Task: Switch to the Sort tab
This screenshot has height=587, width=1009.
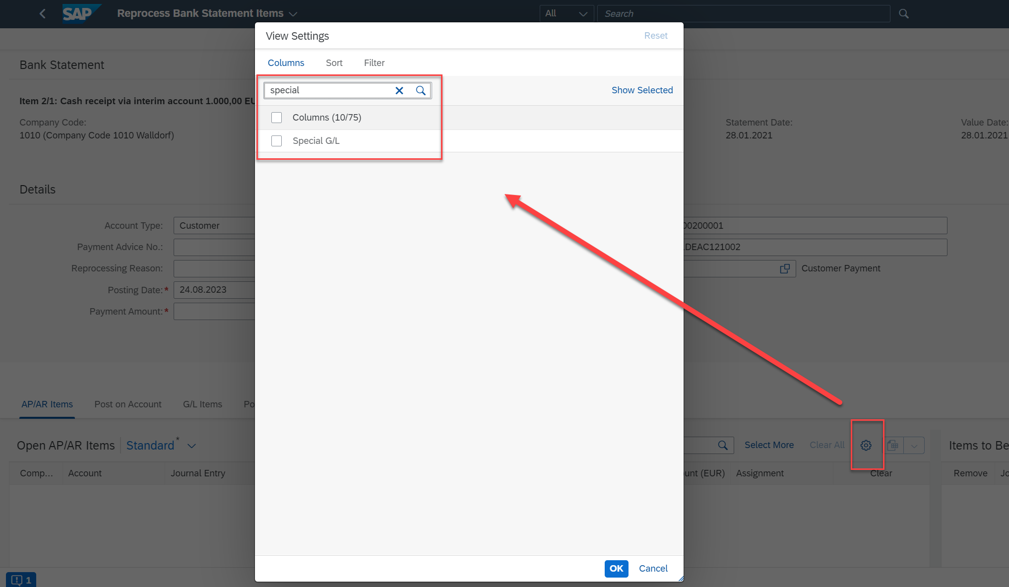Action: tap(334, 63)
